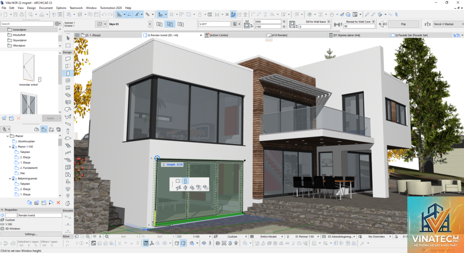Click the rotate icon in the pet palette

pos(192,187)
